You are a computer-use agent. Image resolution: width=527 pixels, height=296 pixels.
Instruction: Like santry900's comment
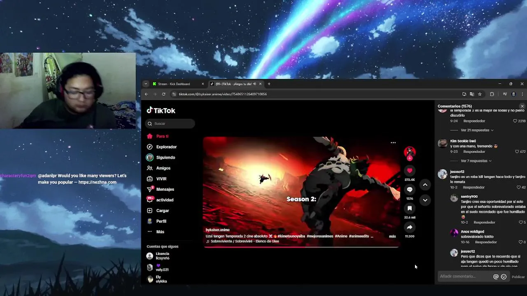pyautogui.click(x=520, y=222)
